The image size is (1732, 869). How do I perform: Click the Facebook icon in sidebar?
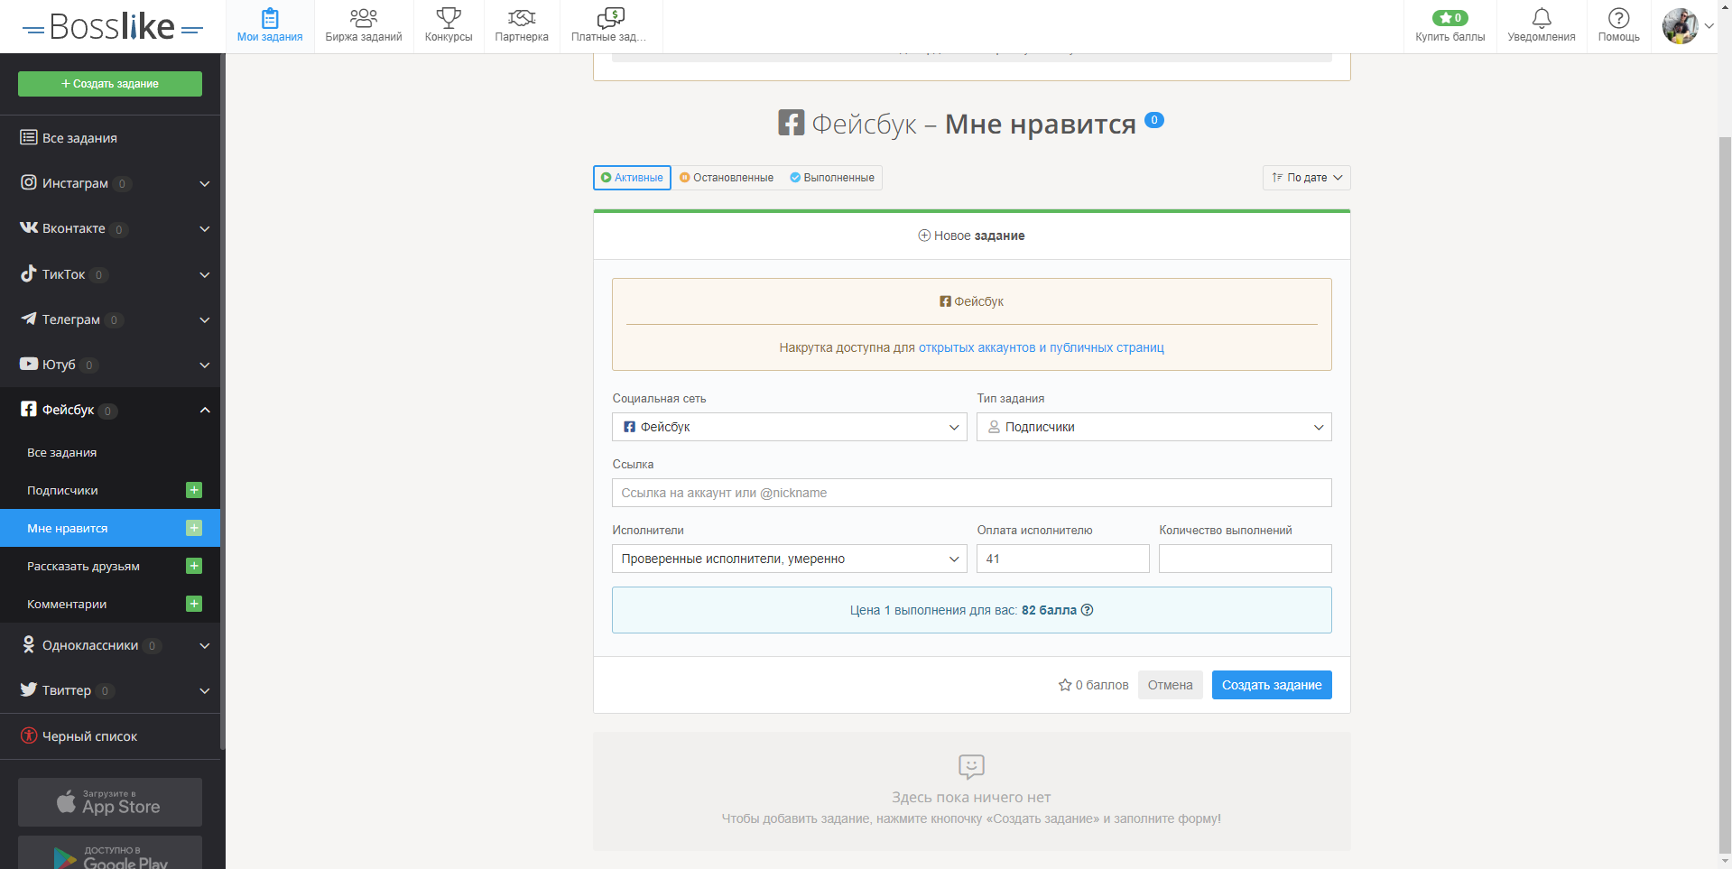pos(29,409)
